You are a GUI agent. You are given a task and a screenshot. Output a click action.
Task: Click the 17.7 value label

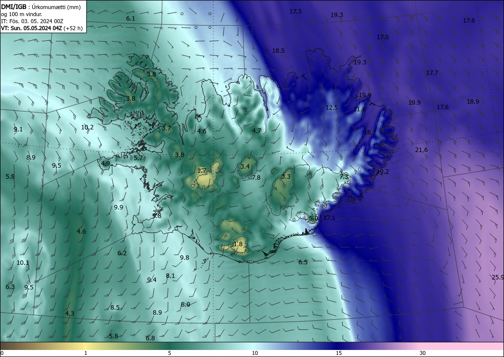pyautogui.click(x=432, y=73)
